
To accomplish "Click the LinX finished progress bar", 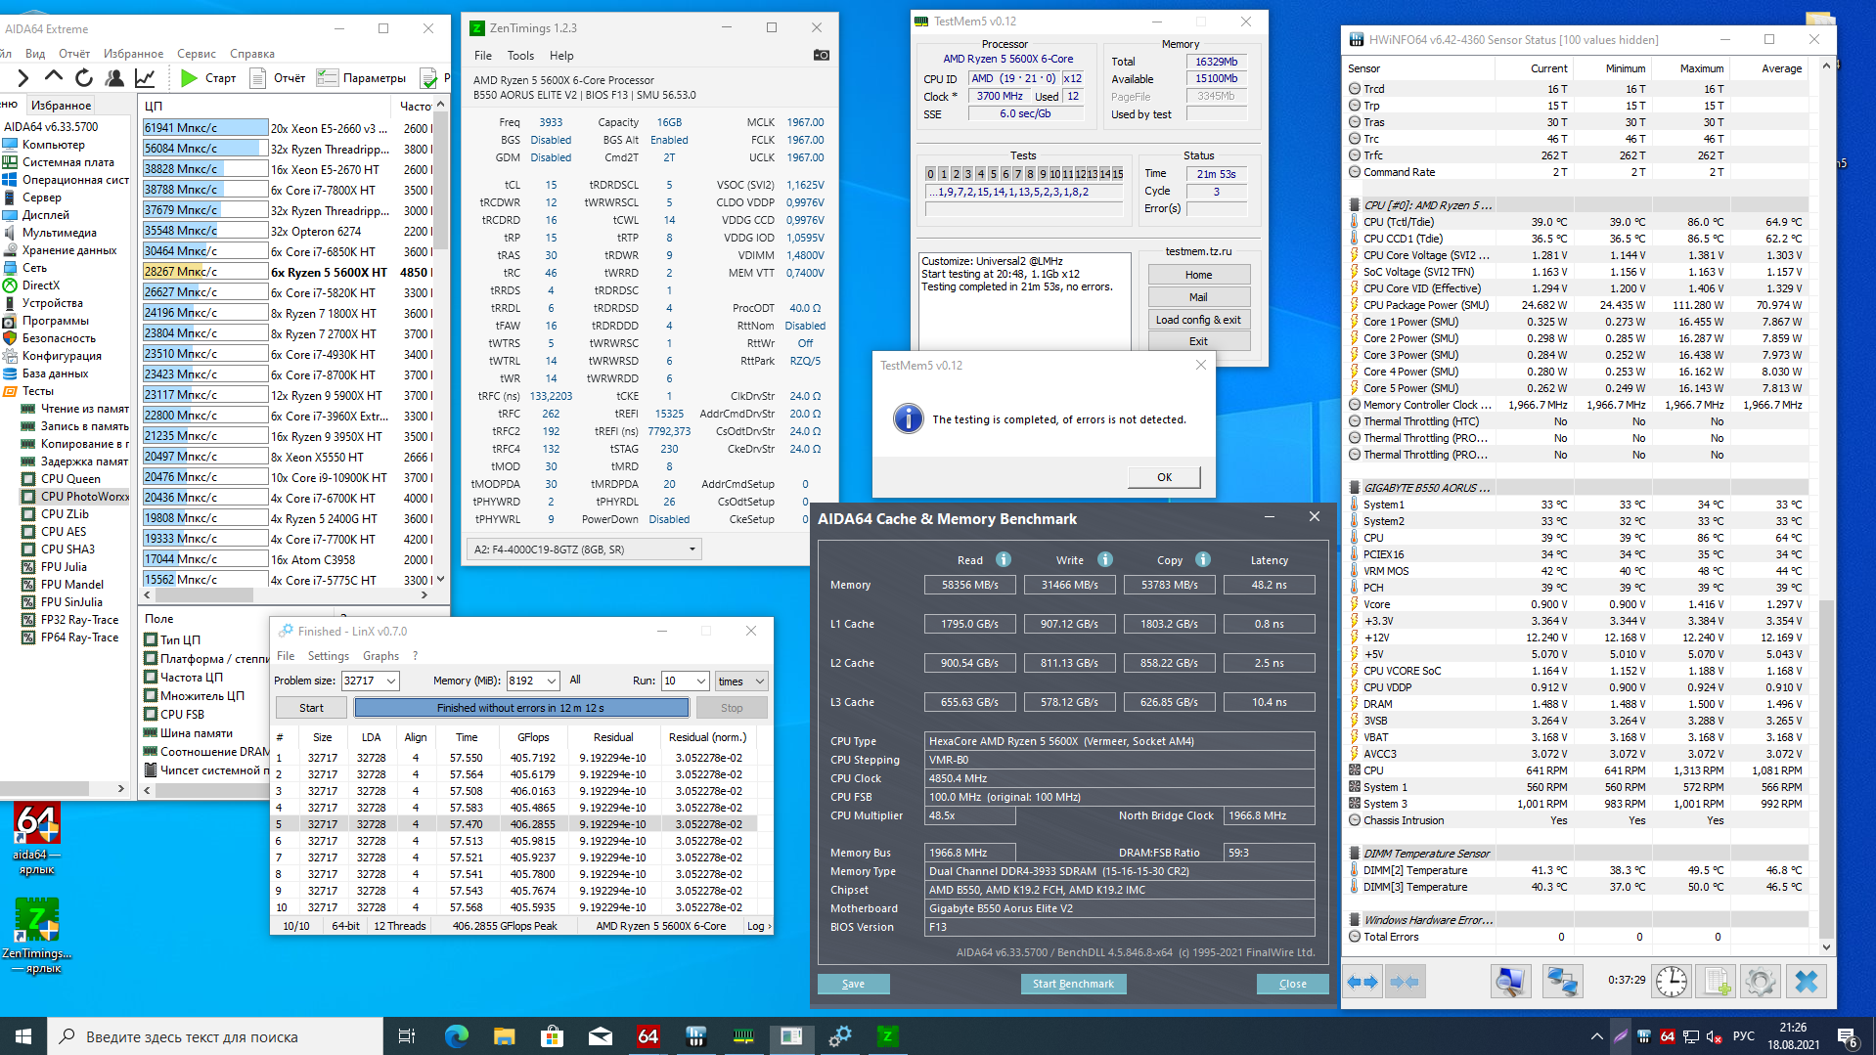I will pos(521,708).
